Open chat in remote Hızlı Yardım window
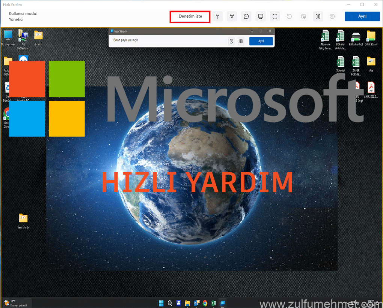The image size is (383, 308). 232,41
